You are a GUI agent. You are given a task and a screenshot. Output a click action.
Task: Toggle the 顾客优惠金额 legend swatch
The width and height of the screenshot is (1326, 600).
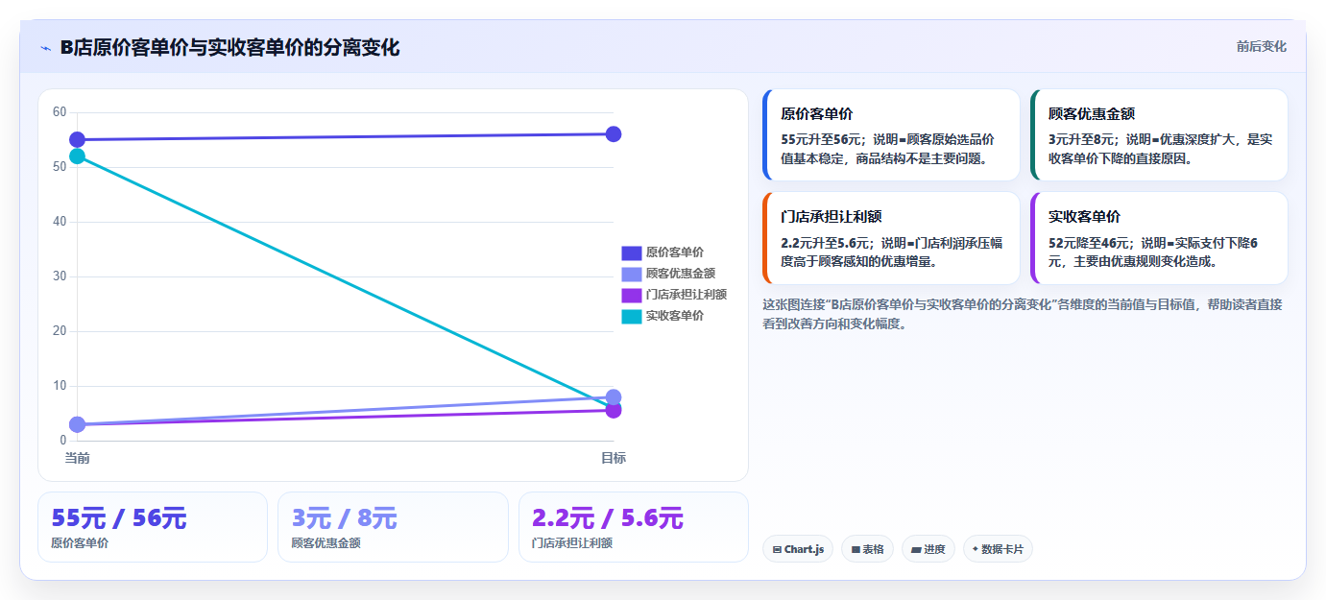(x=631, y=274)
